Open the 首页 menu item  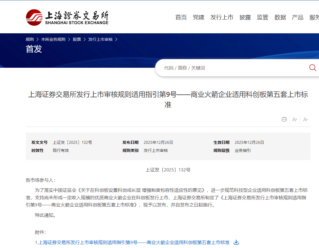pyautogui.click(x=181, y=17)
